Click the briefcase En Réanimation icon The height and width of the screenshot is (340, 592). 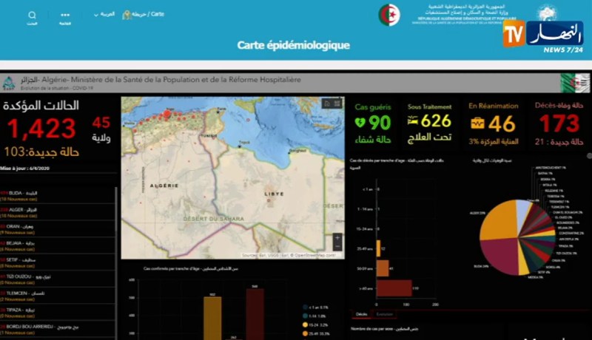pyautogui.click(x=477, y=123)
